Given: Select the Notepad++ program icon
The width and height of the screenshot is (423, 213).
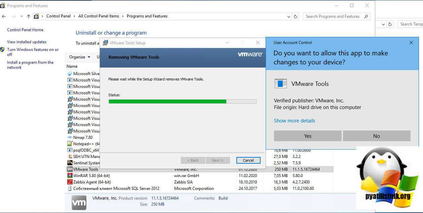Looking at the screenshot, I should click(x=70, y=144).
